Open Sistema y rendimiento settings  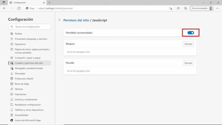click(29, 100)
